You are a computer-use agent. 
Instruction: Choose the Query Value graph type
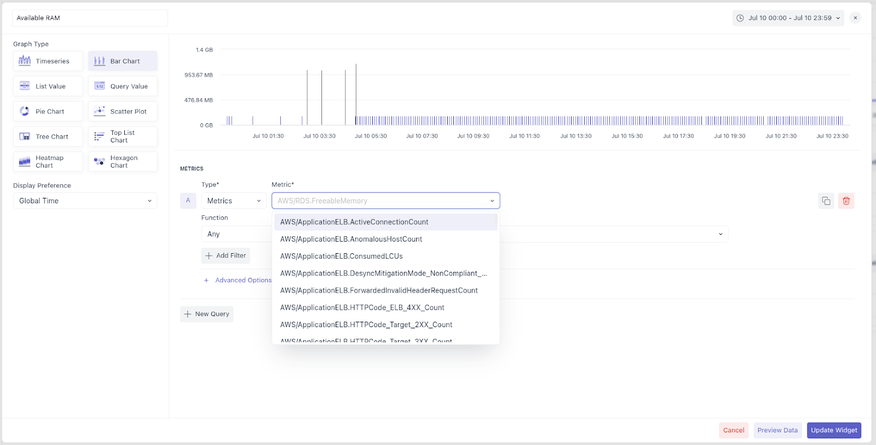tap(123, 86)
